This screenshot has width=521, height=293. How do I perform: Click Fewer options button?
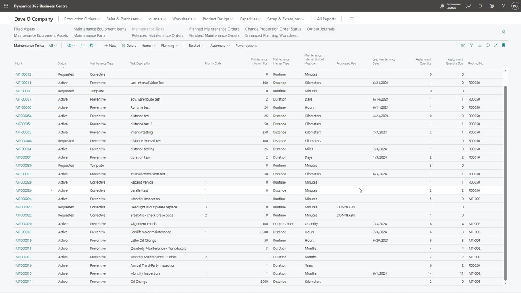pos(246,46)
